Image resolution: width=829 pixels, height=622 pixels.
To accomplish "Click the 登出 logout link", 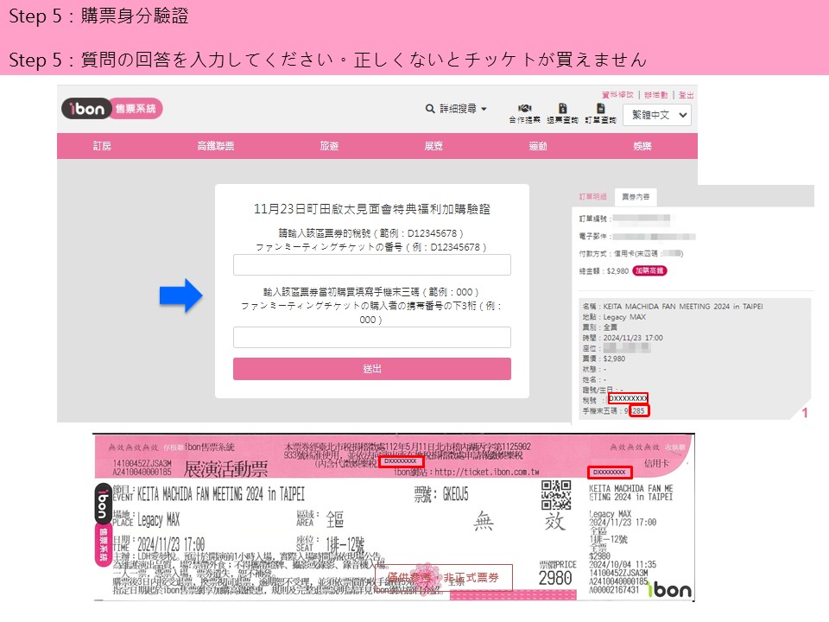I will tap(687, 95).
